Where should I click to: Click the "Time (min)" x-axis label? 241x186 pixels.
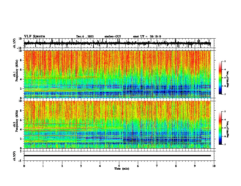122,169
